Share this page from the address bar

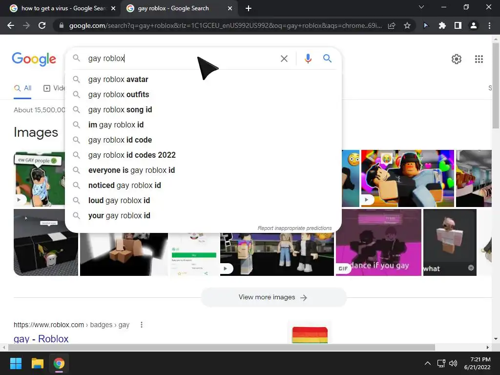pyautogui.click(x=392, y=25)
